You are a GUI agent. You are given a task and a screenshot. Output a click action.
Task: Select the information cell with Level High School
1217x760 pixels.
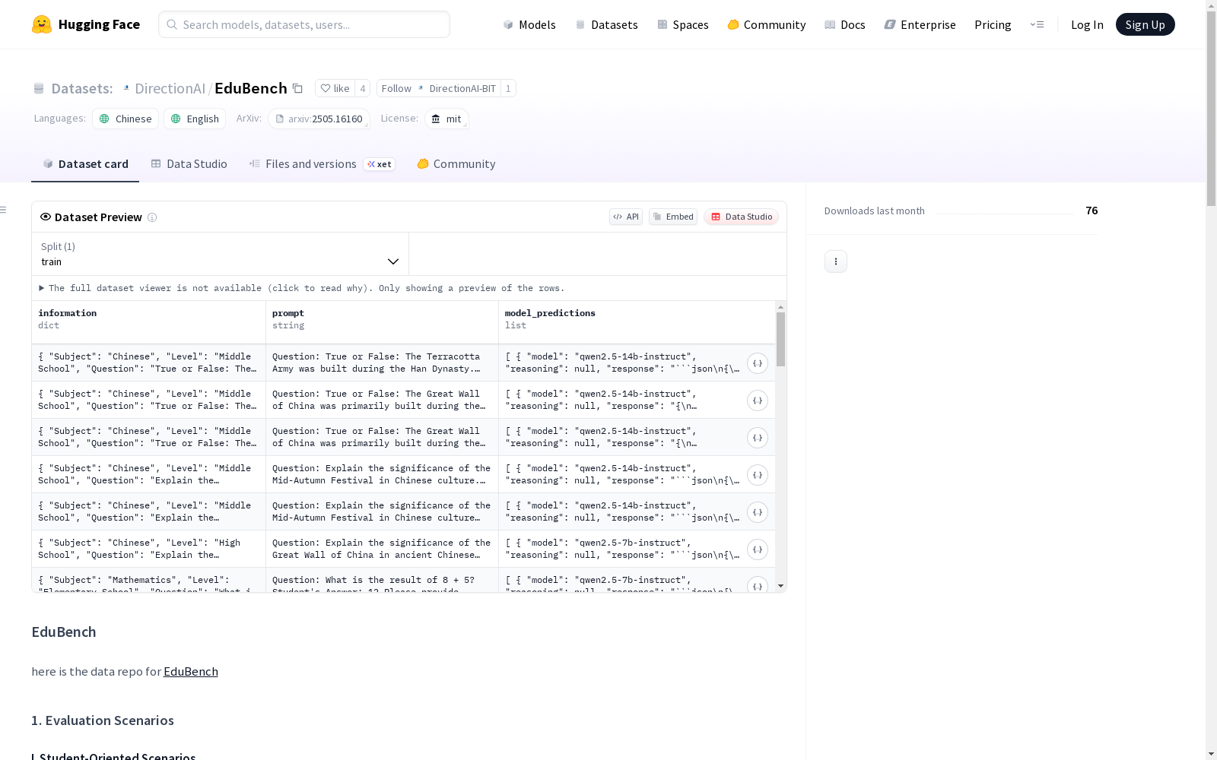point(149,549)
